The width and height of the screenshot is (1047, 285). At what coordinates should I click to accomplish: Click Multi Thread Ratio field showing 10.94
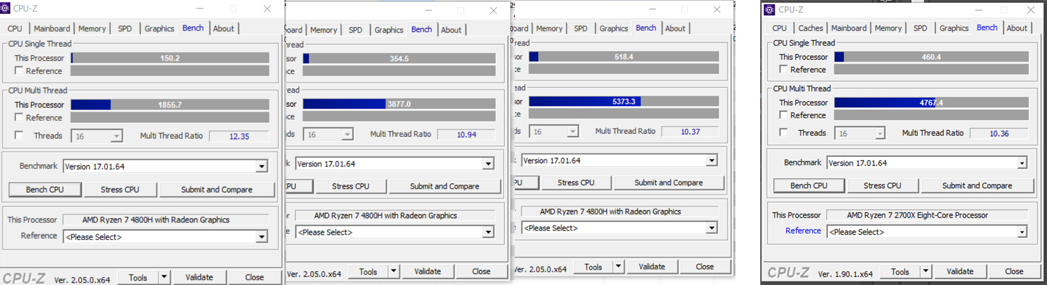(466, 134)
